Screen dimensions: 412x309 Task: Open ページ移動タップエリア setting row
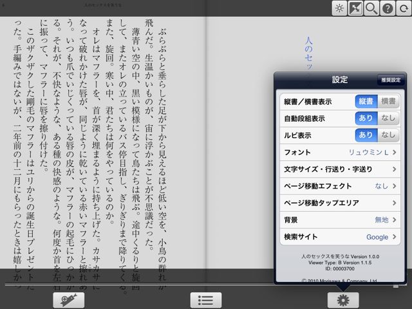pyautogui.click(x=340, y=203)
